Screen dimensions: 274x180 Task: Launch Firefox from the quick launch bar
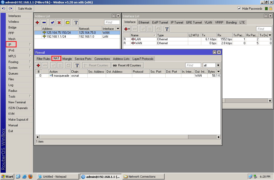coord(30,177)
